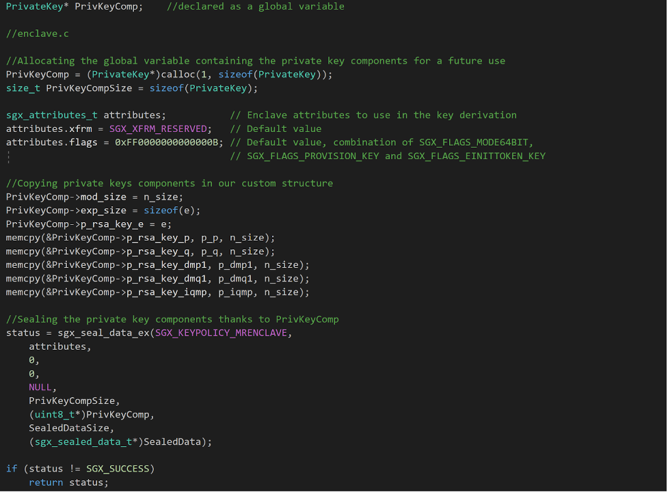Screen dimensions: 668x492
Task: Click "SGX_SUCCESS" in the if condition
Action: [x=118, y=469]
